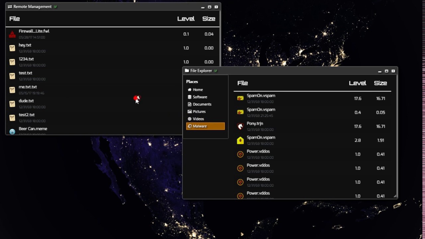Select the dude.txt file name
Viewport: 425px width, 239px height.
click(26, 101)
